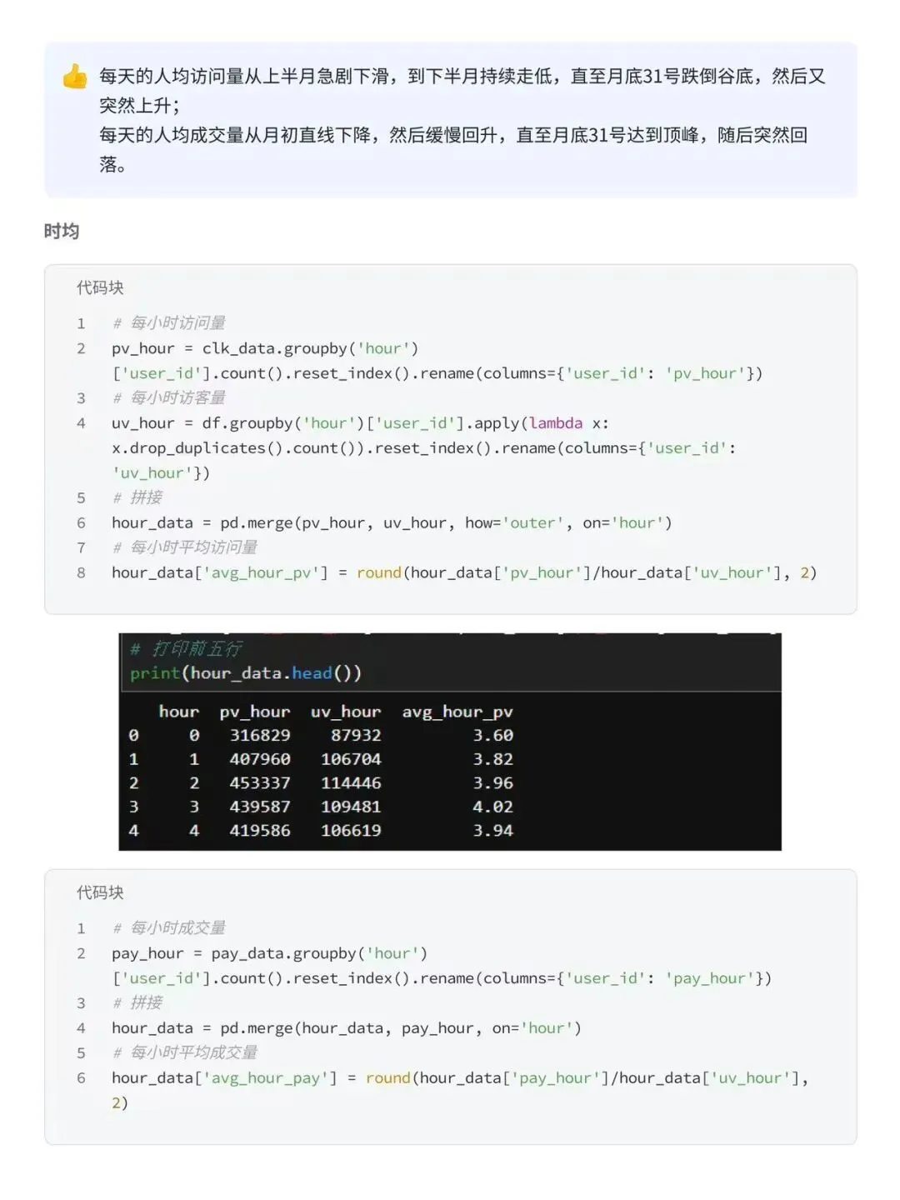Click the blue callout summary paragraph
Image resolution: width=900 pixels, height=1200 pixels.
pos(462,120)
